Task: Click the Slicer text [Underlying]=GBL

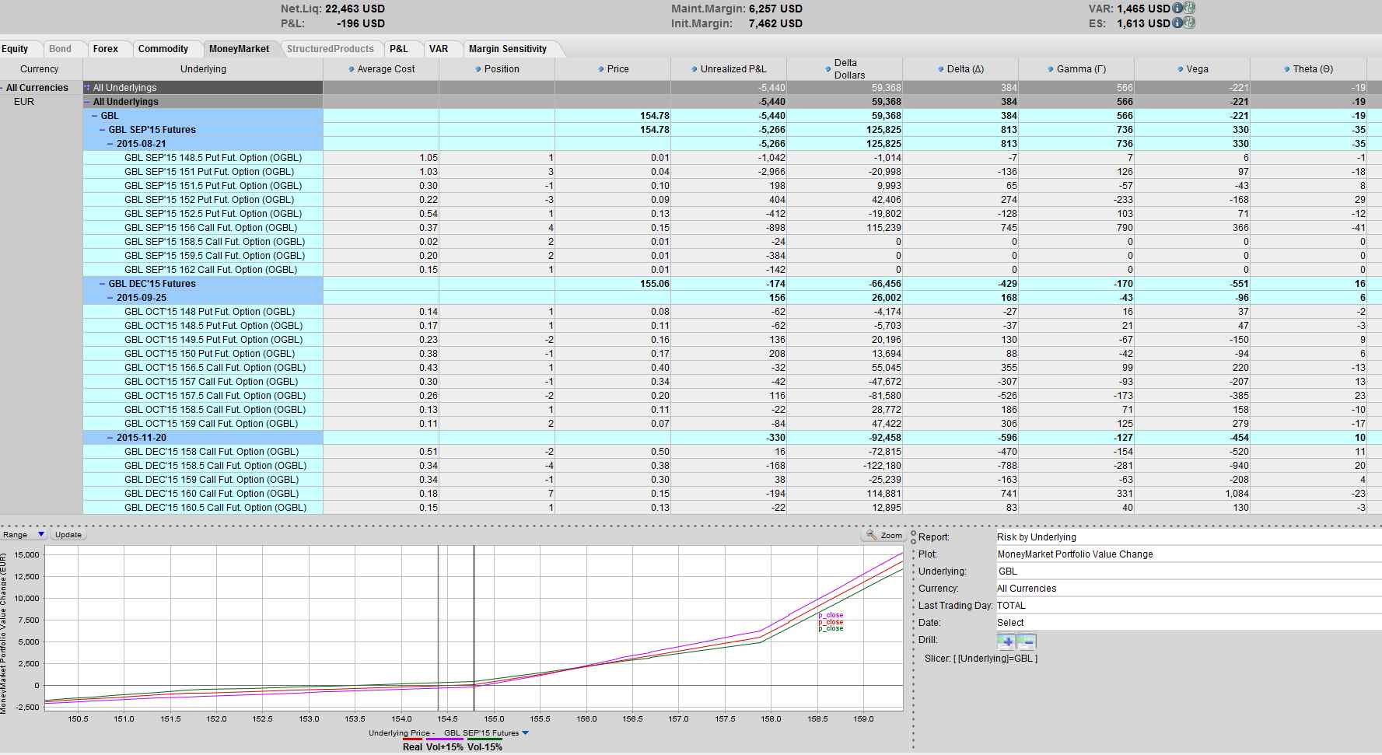Action: 995,659
